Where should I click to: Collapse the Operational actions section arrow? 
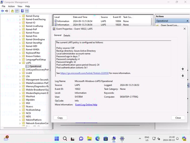point(187,21)
